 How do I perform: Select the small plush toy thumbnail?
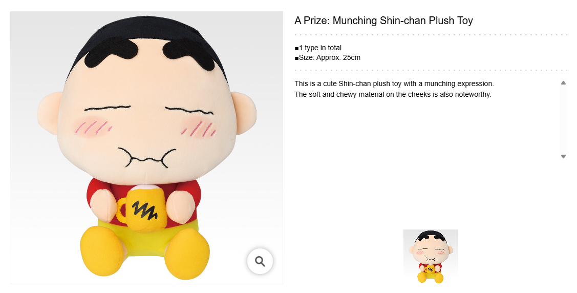pyautogui.click(x=431, y=256)
